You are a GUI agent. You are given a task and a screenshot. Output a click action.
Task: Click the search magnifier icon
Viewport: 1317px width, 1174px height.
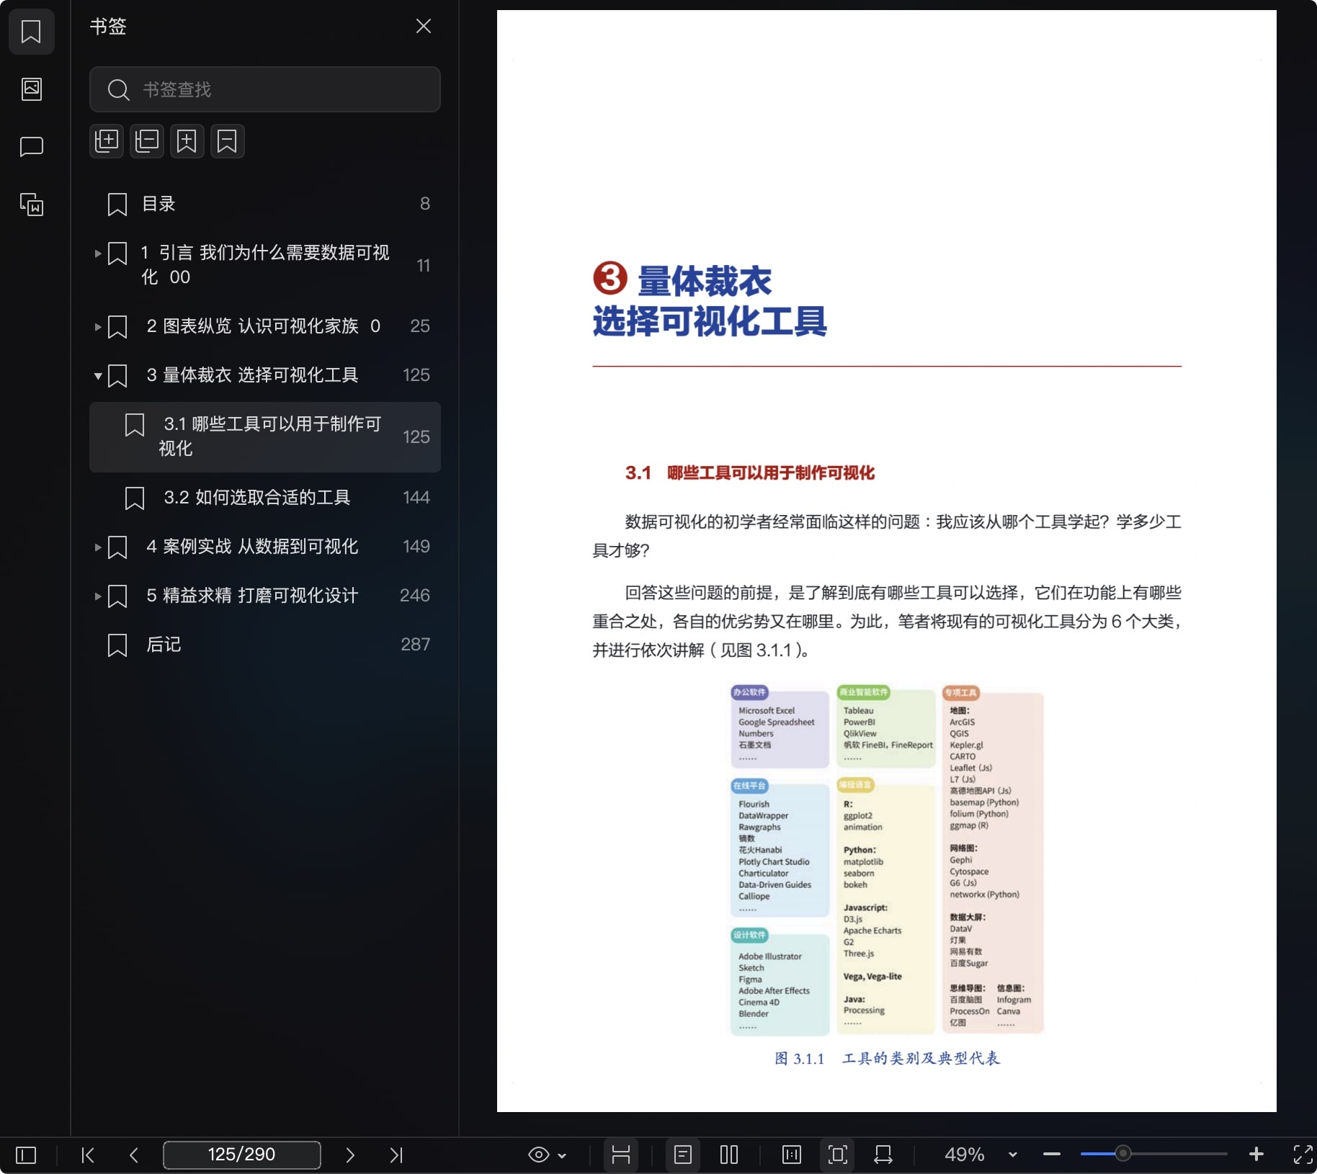point(118,90)
